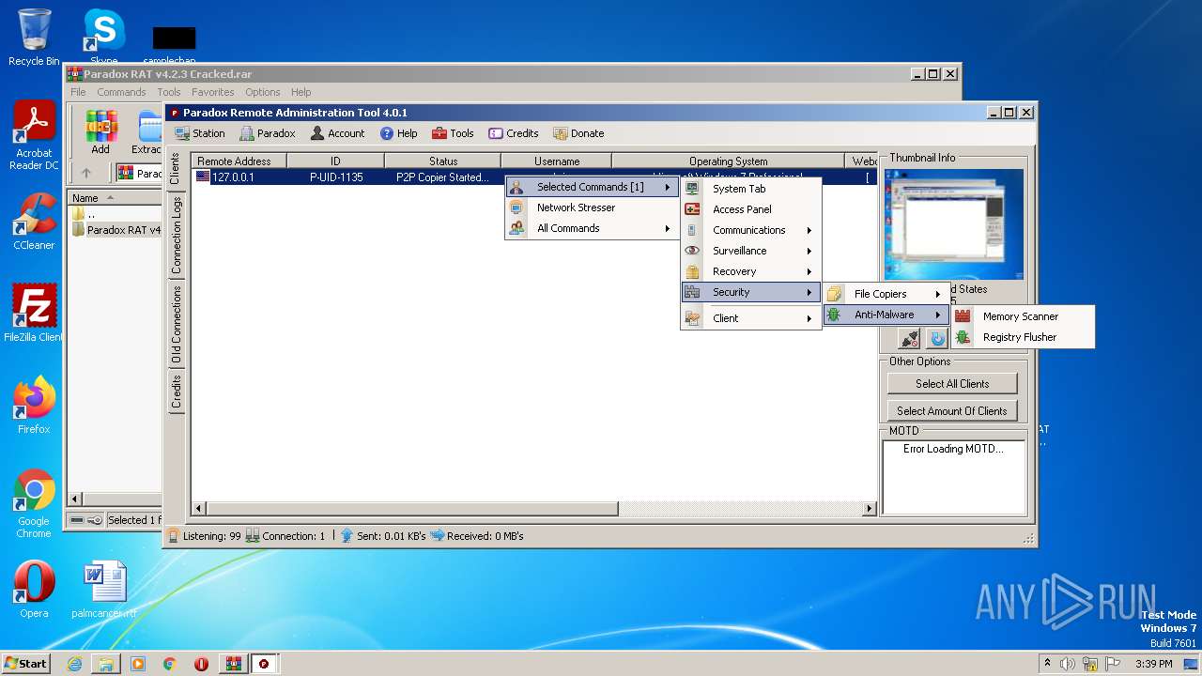
Task: Expand the Recovery submenu
Action: (751, 271)
